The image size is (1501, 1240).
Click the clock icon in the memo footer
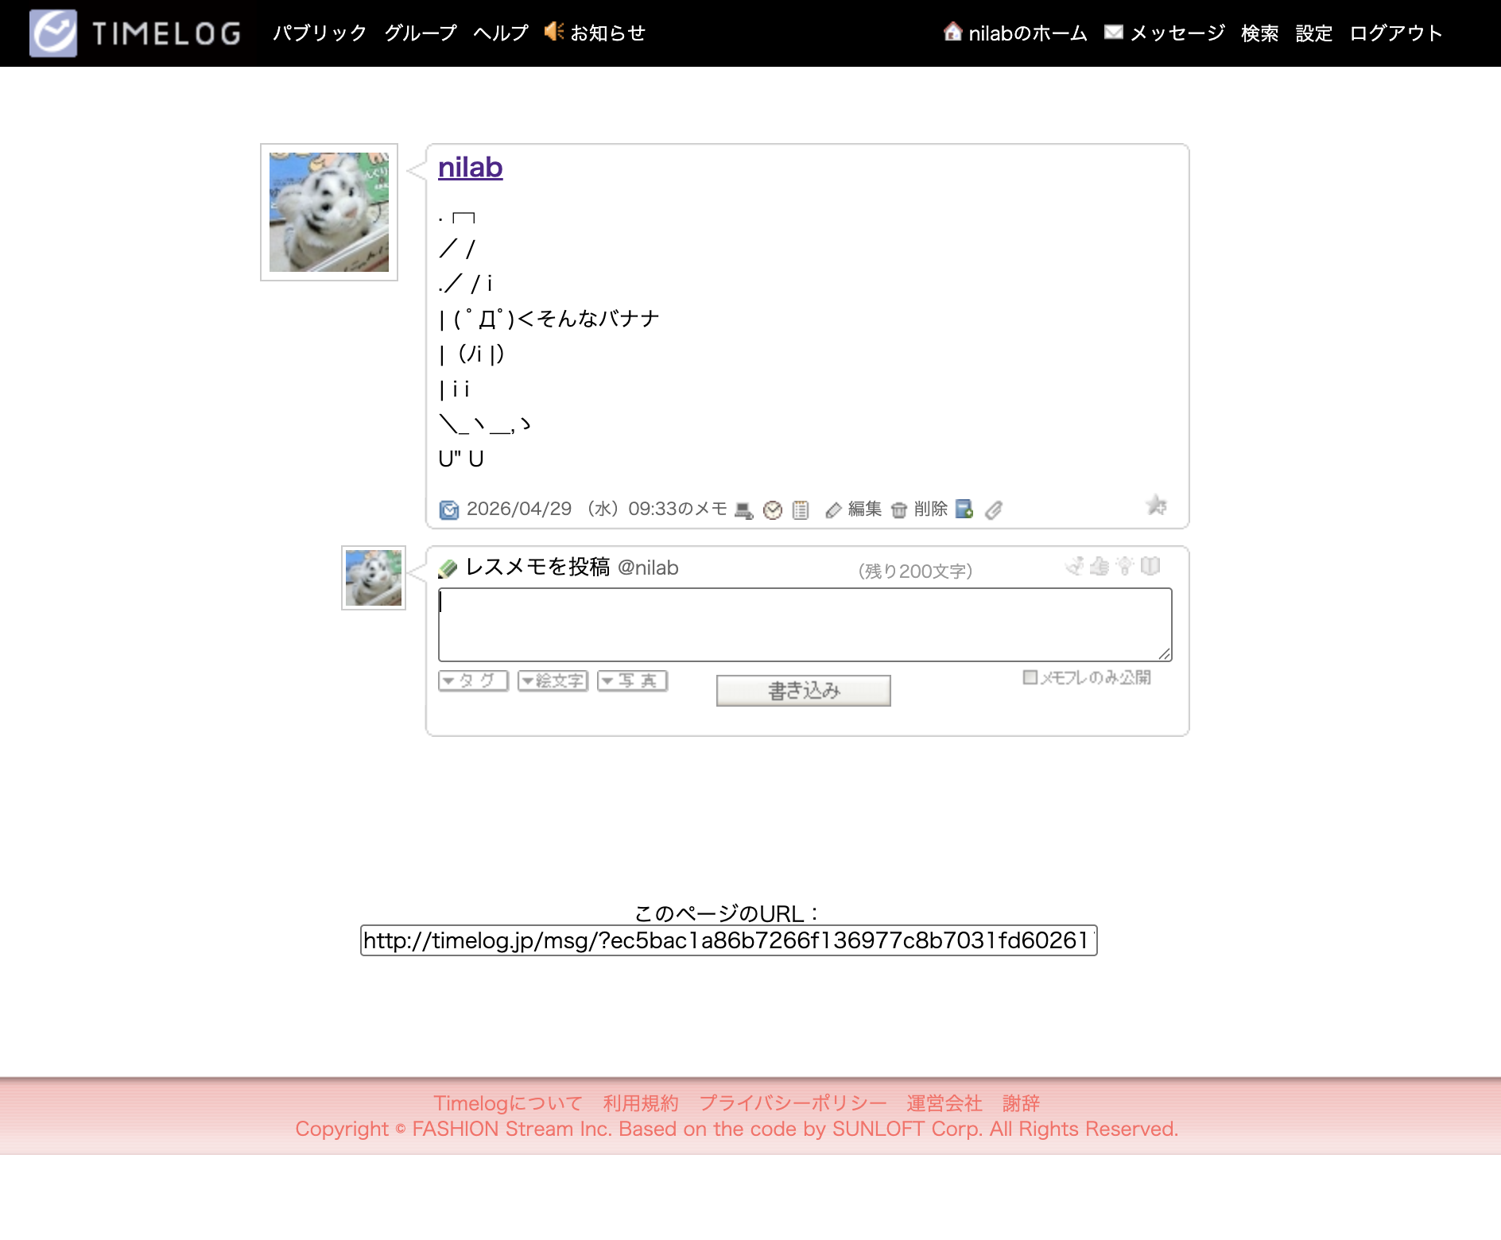[x=772, y=510]
